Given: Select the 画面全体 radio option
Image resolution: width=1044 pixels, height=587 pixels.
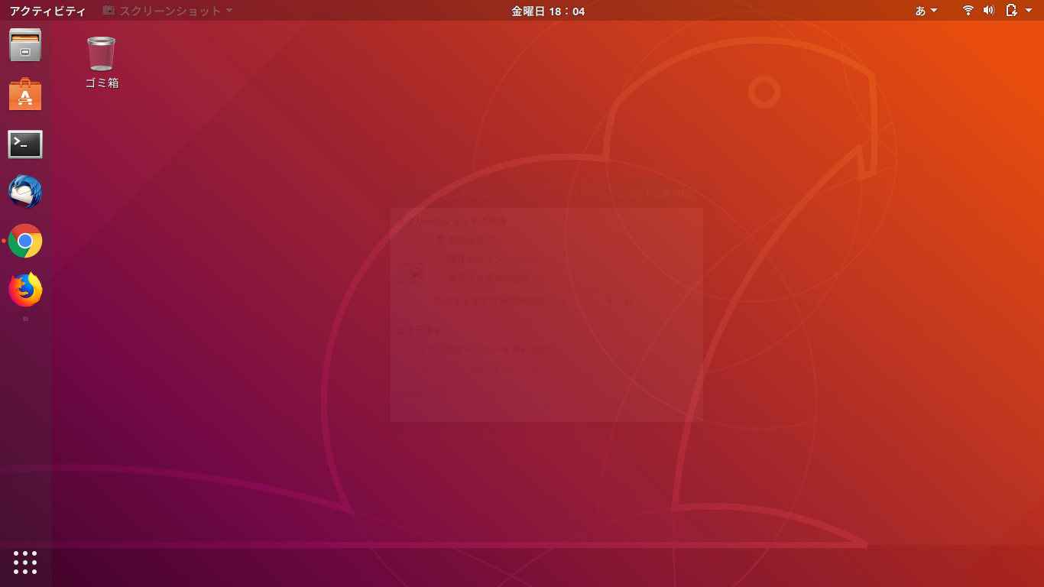Looking at the screenshot, I should tap(467, 240).
